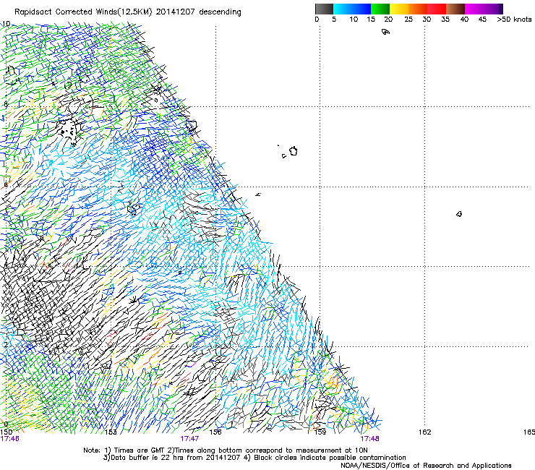Viewport: 535px width, 470px height.
Task: Click the green 15-20 knots legend segment
Action: [x=380, y=9]
